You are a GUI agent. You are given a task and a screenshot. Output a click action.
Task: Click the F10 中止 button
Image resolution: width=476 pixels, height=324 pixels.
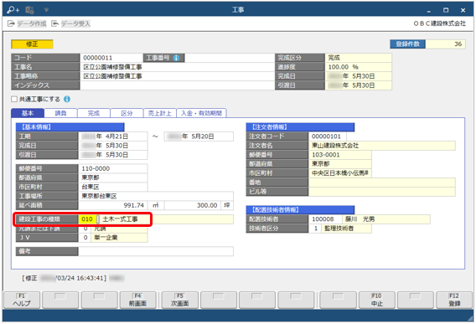pyautogui.click(x=377, y=300)
